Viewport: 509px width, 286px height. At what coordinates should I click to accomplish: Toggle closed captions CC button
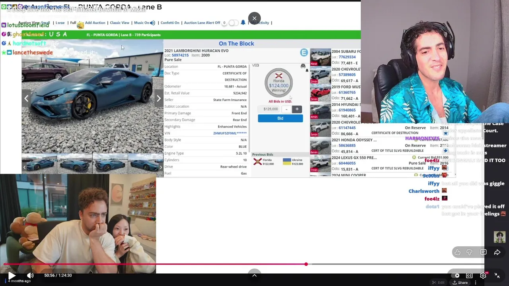coord(469,275)
